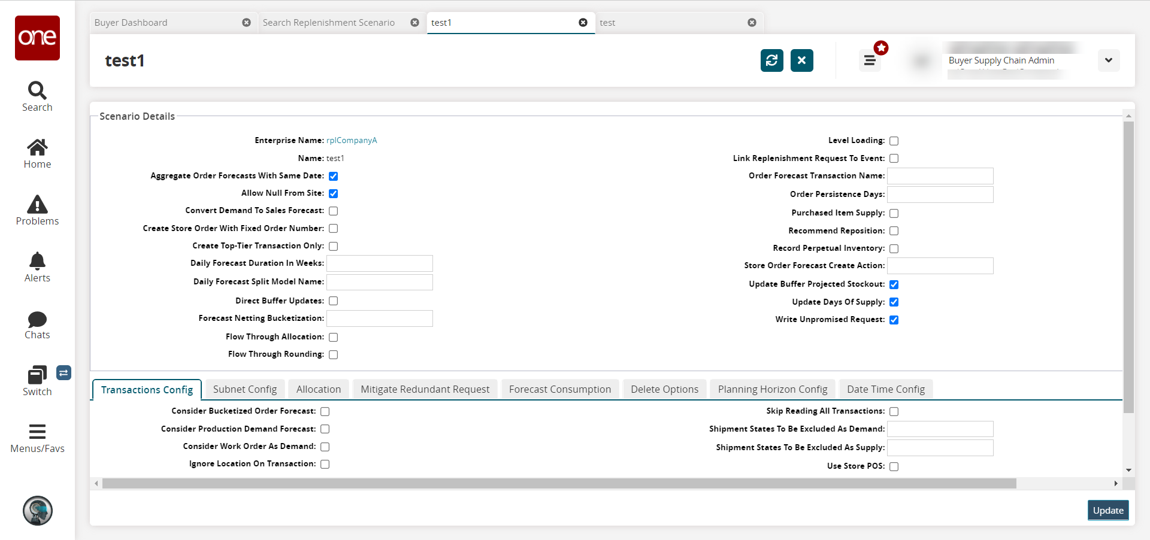Viewport: 1150px width, 540px height.
Task: Select the Transactions Config tab
Action: 147,390
